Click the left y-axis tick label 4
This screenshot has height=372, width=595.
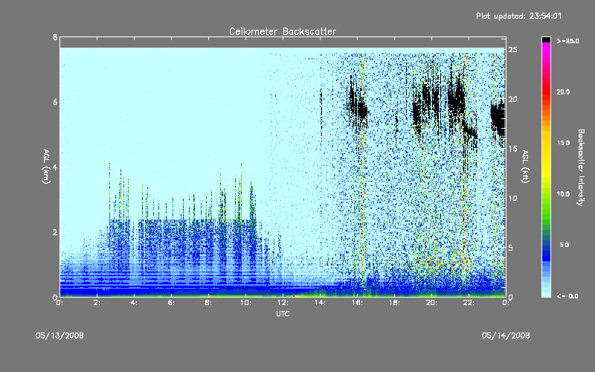(x=55, y=167)
